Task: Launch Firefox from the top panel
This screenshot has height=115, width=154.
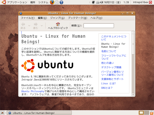Action: 52,2
